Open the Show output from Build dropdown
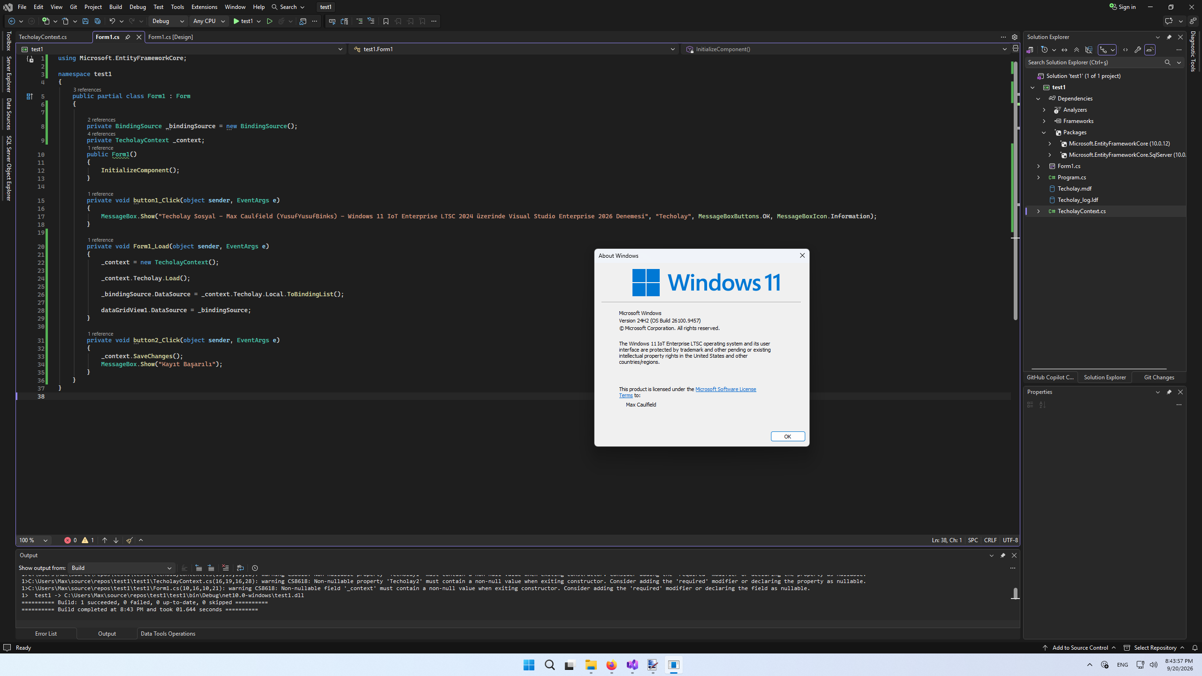 (x=122, y=568)
